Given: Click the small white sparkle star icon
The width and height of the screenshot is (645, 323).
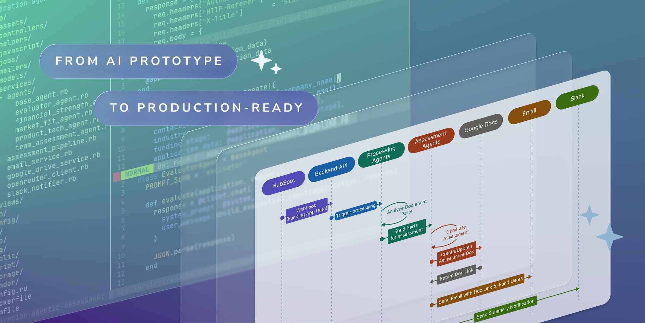Looking at the screenshot, I should 276,69.
